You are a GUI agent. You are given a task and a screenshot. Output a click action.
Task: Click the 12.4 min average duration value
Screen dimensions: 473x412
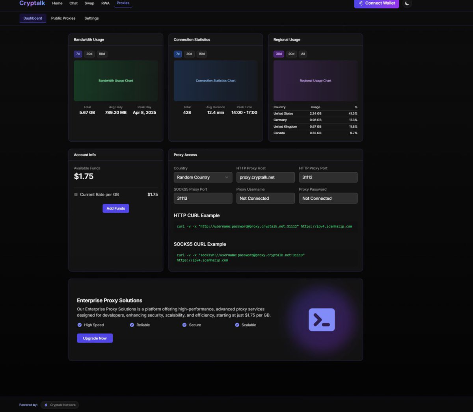[216, 113]
